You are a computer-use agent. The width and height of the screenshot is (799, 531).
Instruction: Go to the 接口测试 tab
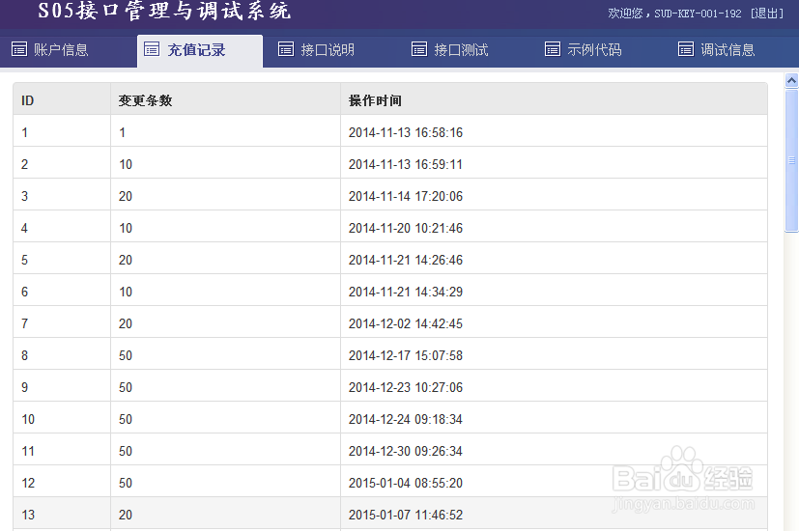(x=450, y=49)
